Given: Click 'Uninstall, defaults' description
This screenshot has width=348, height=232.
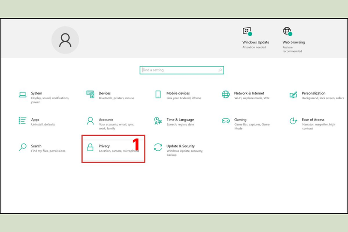Looking at the screenshot, I should pos(43,124).
